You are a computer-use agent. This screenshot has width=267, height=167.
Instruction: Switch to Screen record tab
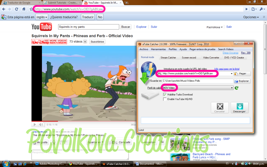189,58
